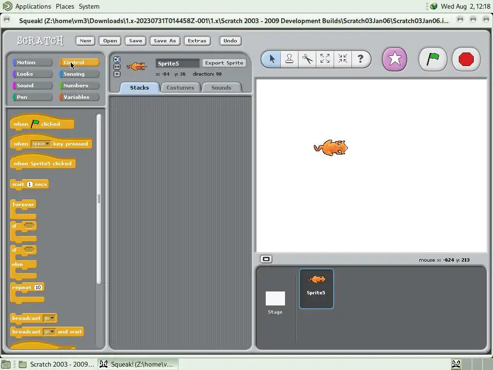The height and width of the screenshot is (370, 493).
Task: Select Sprite5 thumbnail in sprite list
Action: (316, 289)
